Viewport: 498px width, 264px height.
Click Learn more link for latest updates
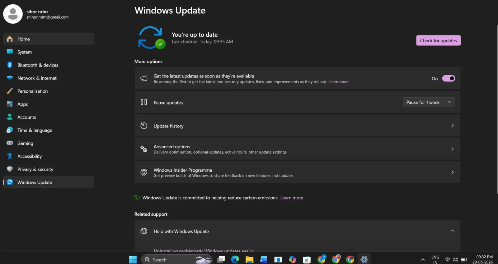tap(339, 82)
